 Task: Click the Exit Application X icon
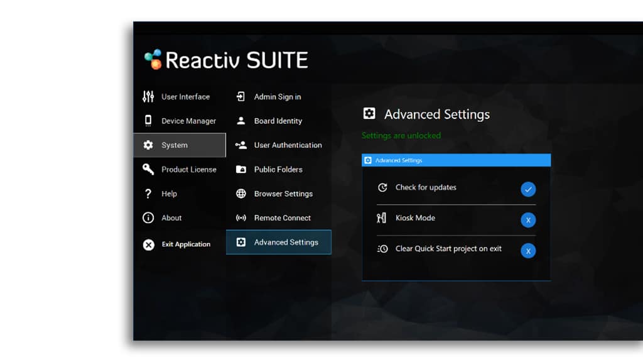pos(148,244)
